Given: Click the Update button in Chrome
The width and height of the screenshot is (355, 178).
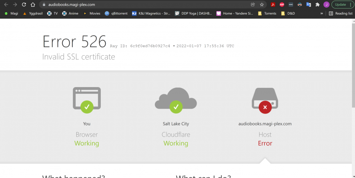Looking at the screenshot, I should pyautogui.click(x=343, y=5).
